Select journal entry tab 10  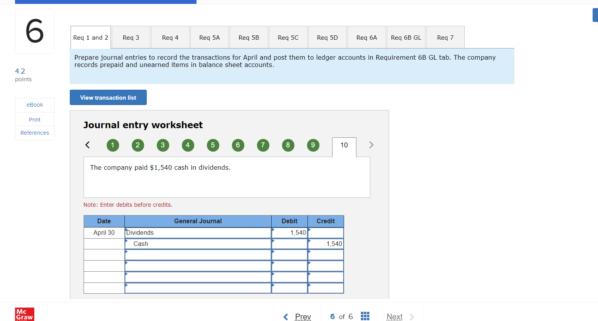344,145
